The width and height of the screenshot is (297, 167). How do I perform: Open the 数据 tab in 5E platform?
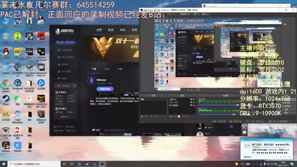click(x=111, y=30)
